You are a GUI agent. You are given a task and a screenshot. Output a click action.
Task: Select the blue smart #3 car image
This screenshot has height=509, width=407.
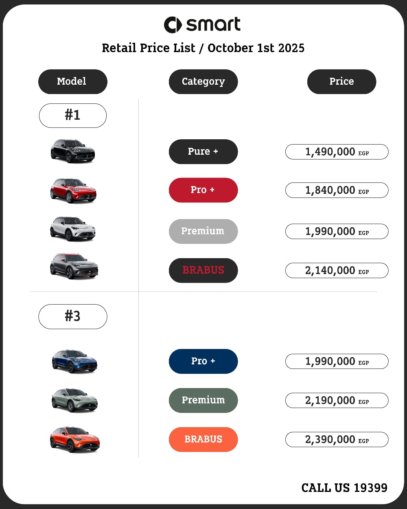[x=74, y=361]
